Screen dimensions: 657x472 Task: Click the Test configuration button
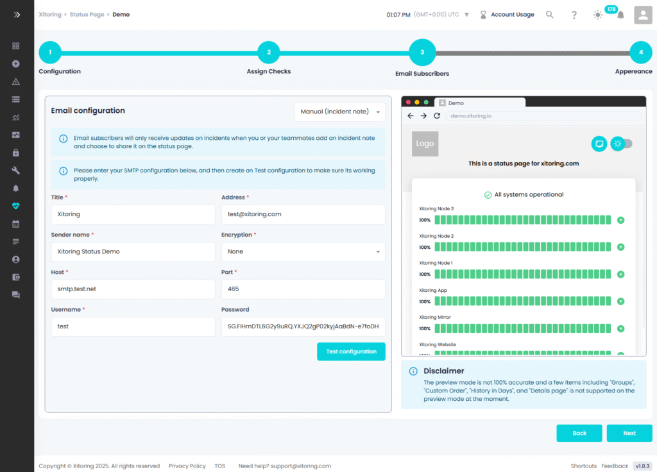pos(351,352)
